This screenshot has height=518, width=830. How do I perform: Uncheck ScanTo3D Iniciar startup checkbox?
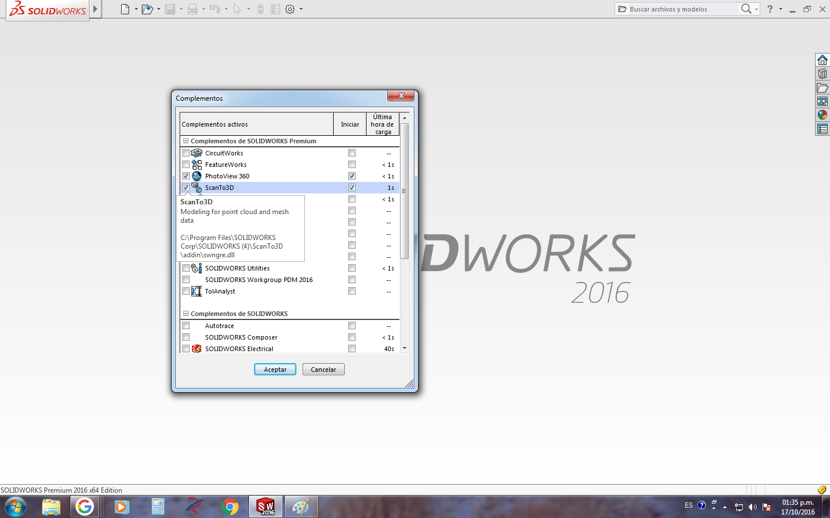pyautogui.click(x=352, y=188)
